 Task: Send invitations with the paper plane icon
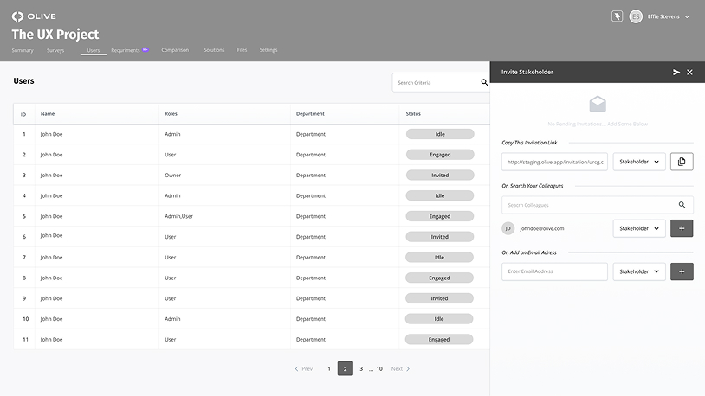click(x=676, y=73)
